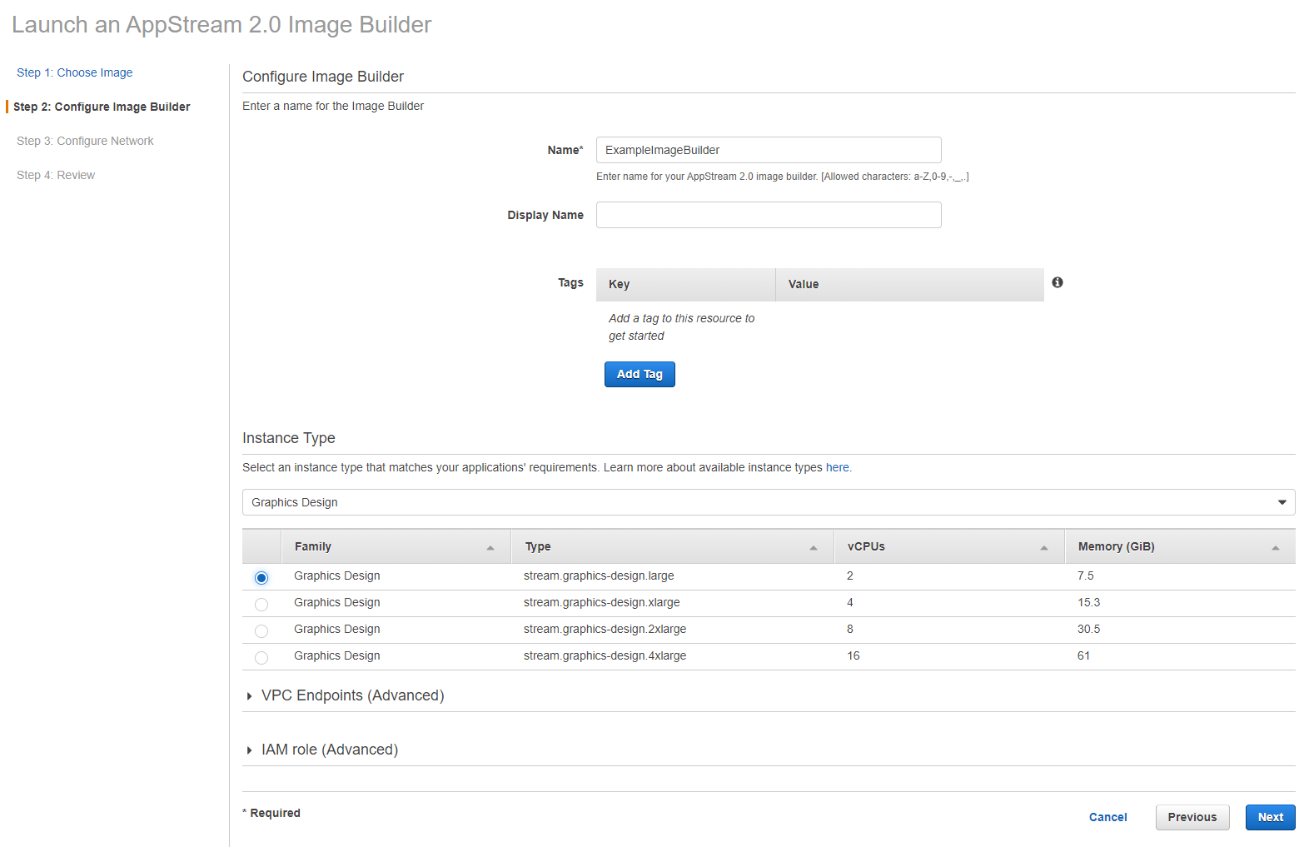The image size is (1304, 847).
Task: Expand IAM role (Advanced) section
Action: (x=329, y=750)
